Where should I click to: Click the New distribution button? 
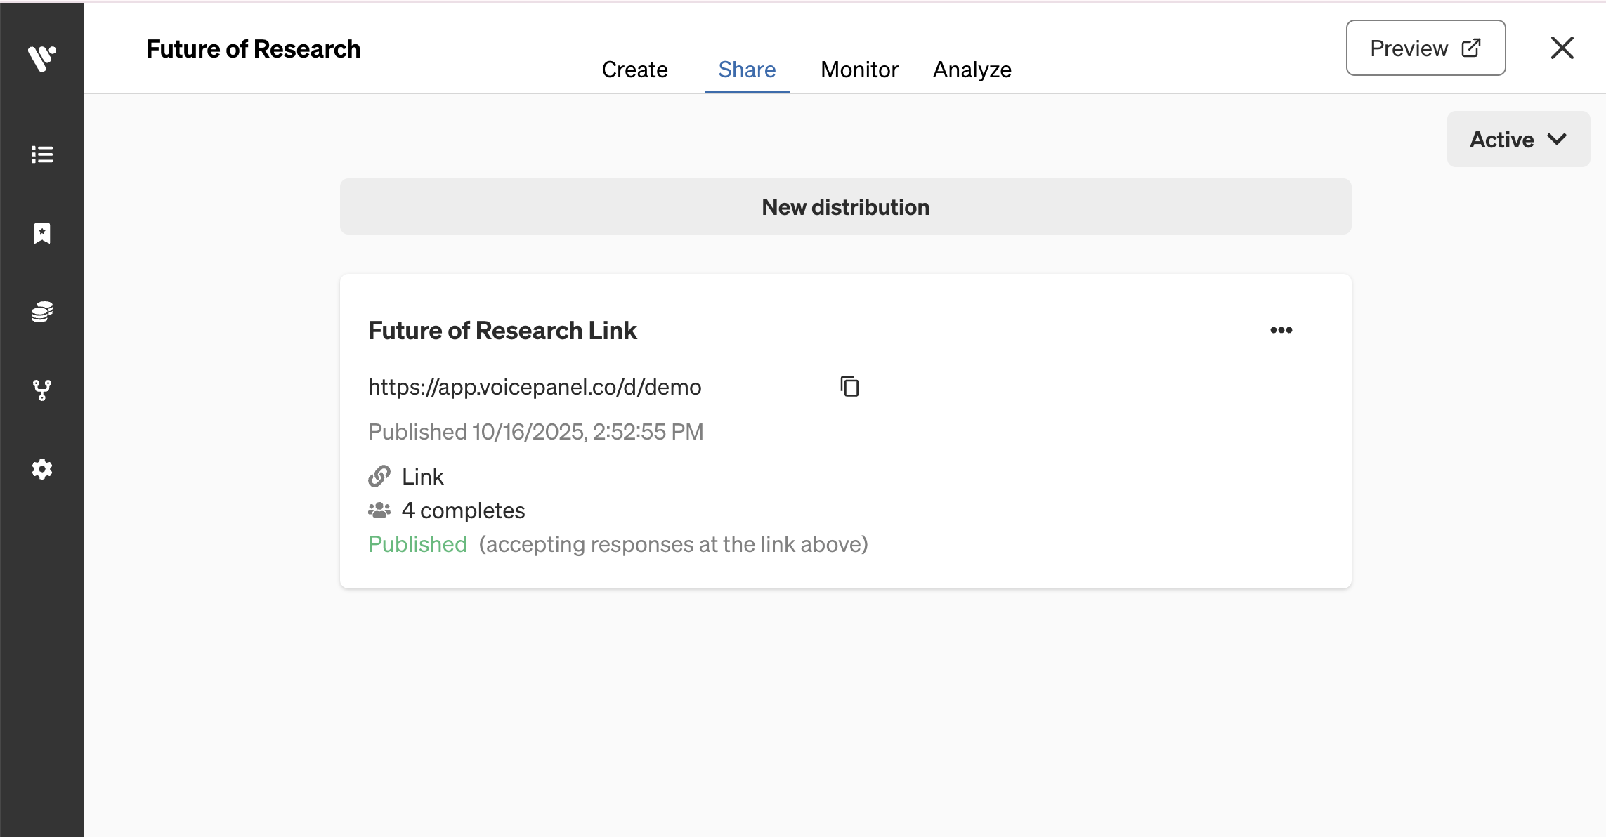[x=845, y=206]
